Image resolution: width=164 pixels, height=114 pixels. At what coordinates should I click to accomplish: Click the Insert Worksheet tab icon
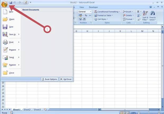point(45,110)
